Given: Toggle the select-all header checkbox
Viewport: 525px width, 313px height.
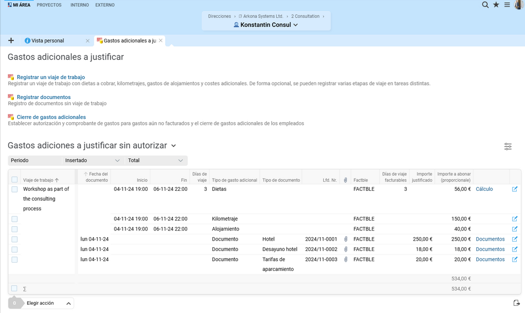Looking at the screenshot, I should (x=14, y=180).
